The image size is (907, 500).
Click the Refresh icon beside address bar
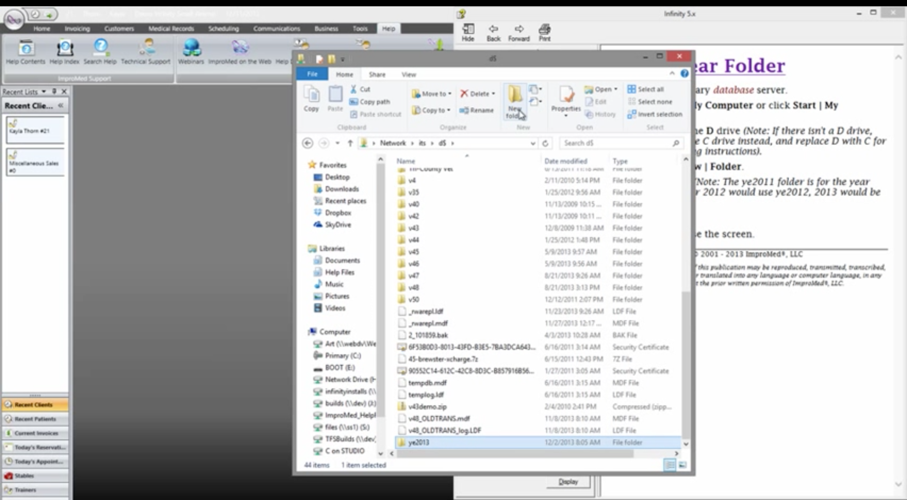pos(545,143)
